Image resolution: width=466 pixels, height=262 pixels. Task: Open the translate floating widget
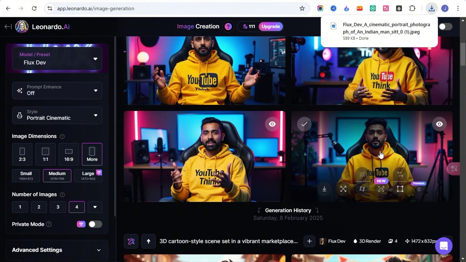pos(454,168)
